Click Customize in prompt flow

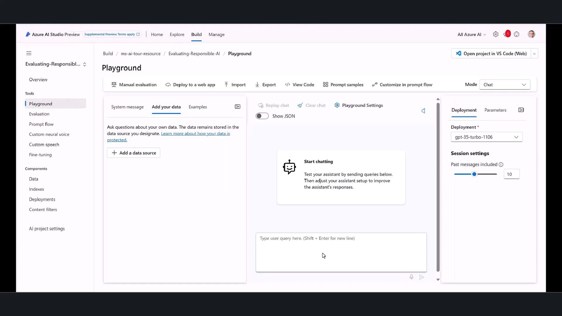(402, 85)
